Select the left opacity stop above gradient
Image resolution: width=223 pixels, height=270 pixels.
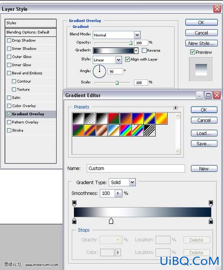(x=74, y=204)
